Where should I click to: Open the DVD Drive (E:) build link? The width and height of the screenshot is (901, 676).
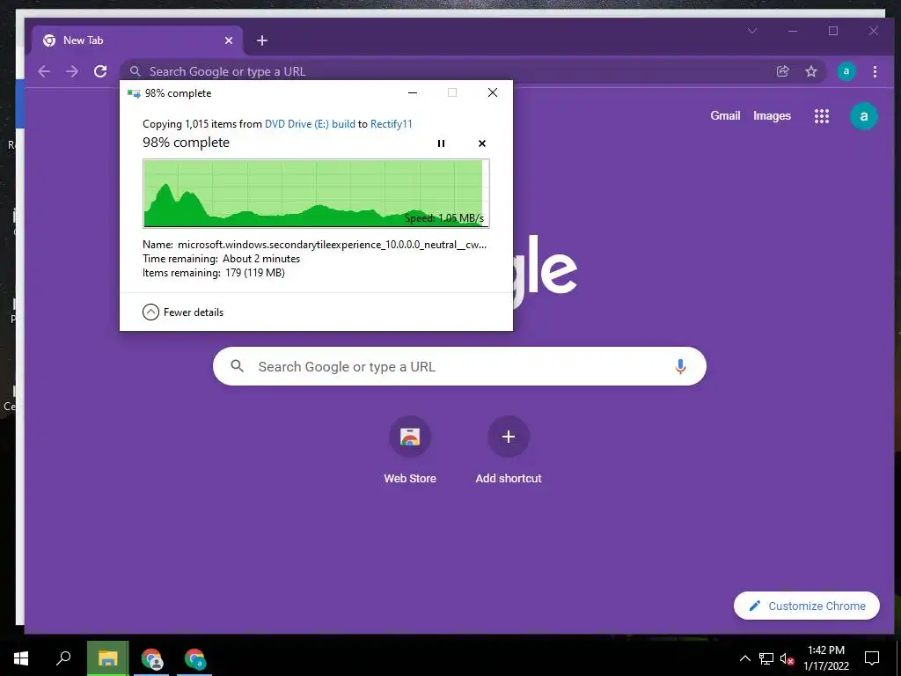coord(310,123)
